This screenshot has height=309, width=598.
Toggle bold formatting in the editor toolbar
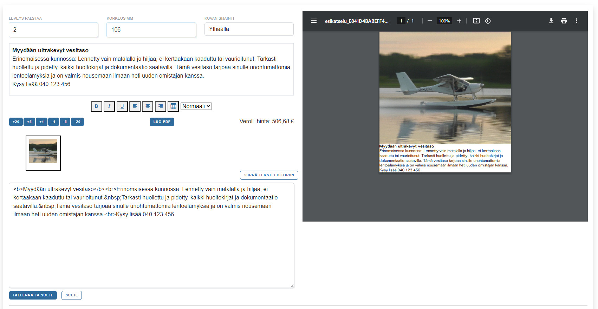[96, 106]
